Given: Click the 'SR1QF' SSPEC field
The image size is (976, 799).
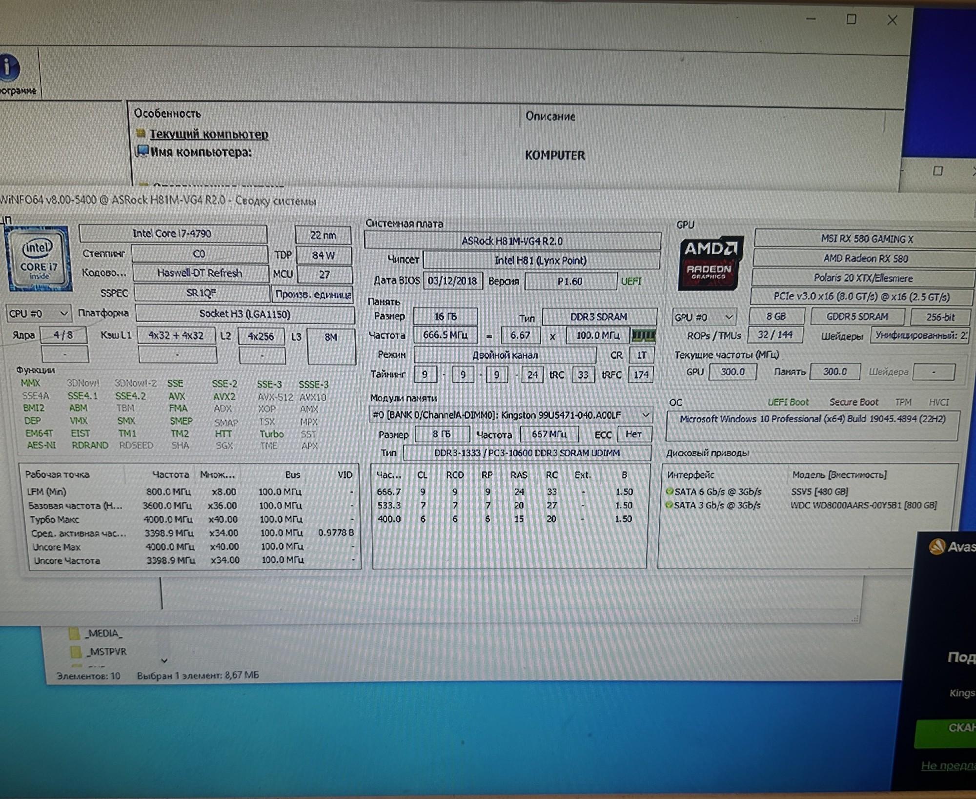Looking at the screenshot, I should pyautogui.click(x=202, y=293).
